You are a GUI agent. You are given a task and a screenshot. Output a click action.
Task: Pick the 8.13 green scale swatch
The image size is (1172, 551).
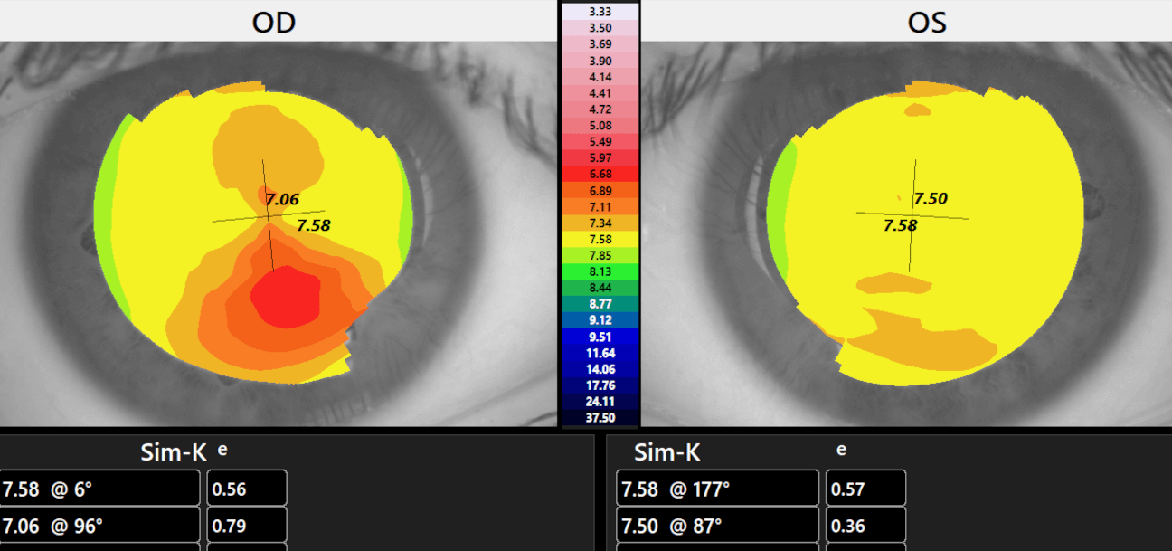(600, 271)
